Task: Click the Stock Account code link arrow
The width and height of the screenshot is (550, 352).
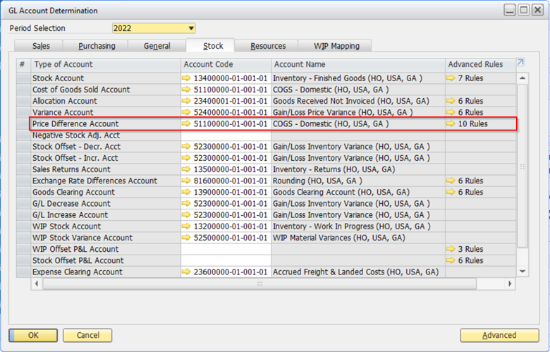Action: coord(186,78)
